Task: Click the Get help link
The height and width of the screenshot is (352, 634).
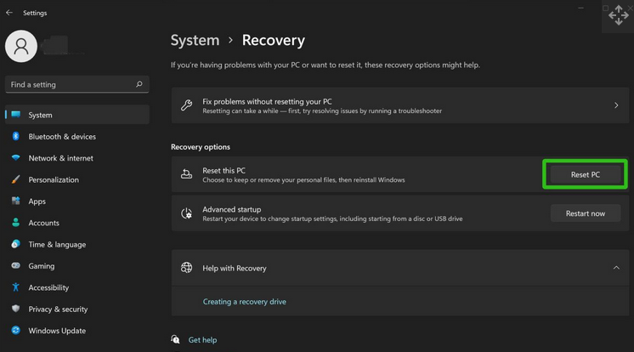Action: [202, 340]
